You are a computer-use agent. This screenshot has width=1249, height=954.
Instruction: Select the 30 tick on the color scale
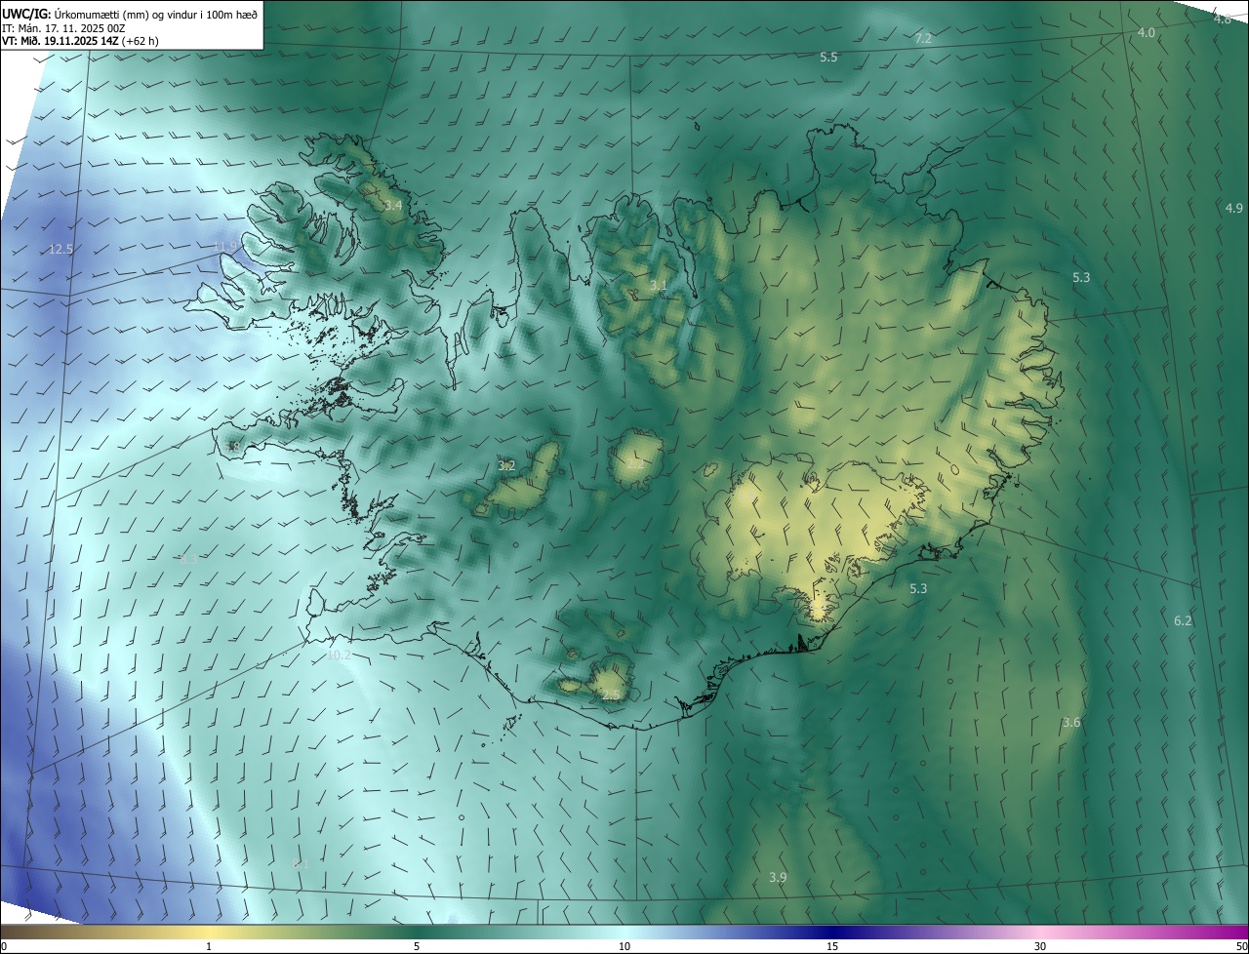[1040, 946]
